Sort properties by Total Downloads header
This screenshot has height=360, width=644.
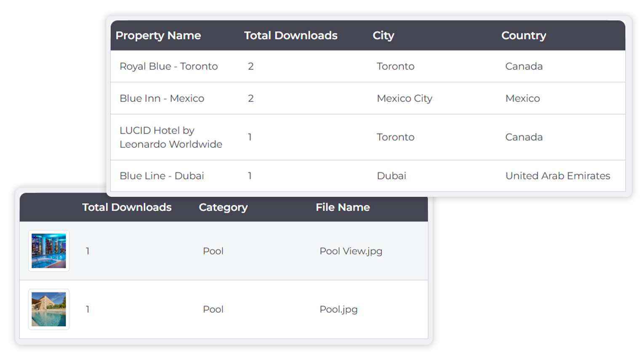point(290,36)
